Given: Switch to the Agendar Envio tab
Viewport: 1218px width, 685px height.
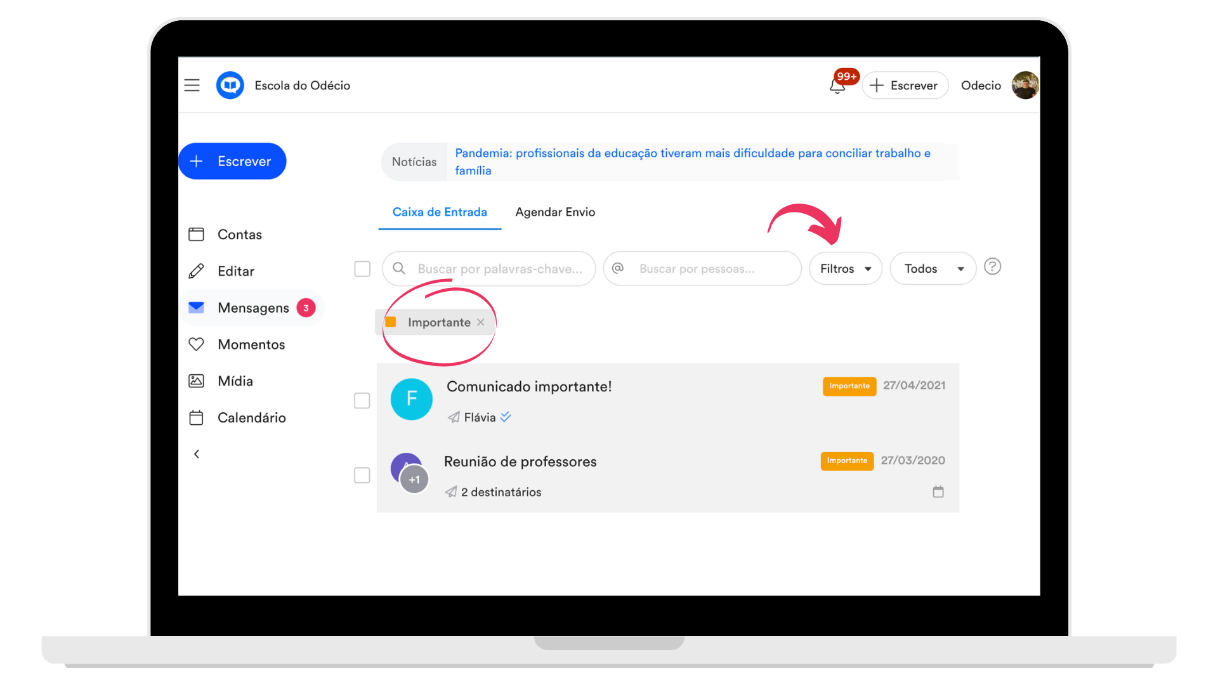Looking at the screenshot, I should pyautogui.click(x=555, y=212).
